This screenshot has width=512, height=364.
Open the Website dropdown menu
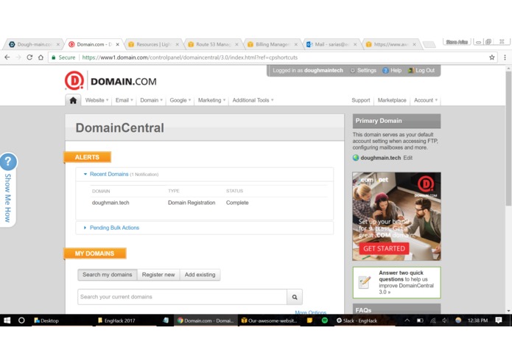tap(97, 100)
